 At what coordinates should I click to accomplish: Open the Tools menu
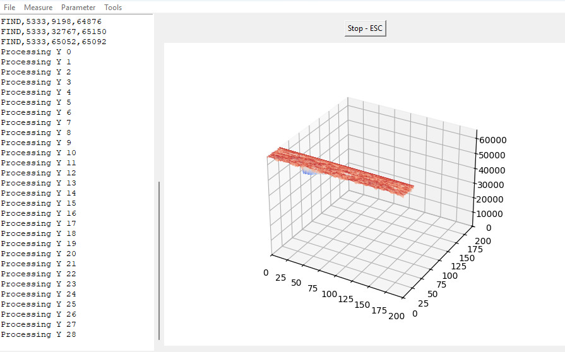113,8
